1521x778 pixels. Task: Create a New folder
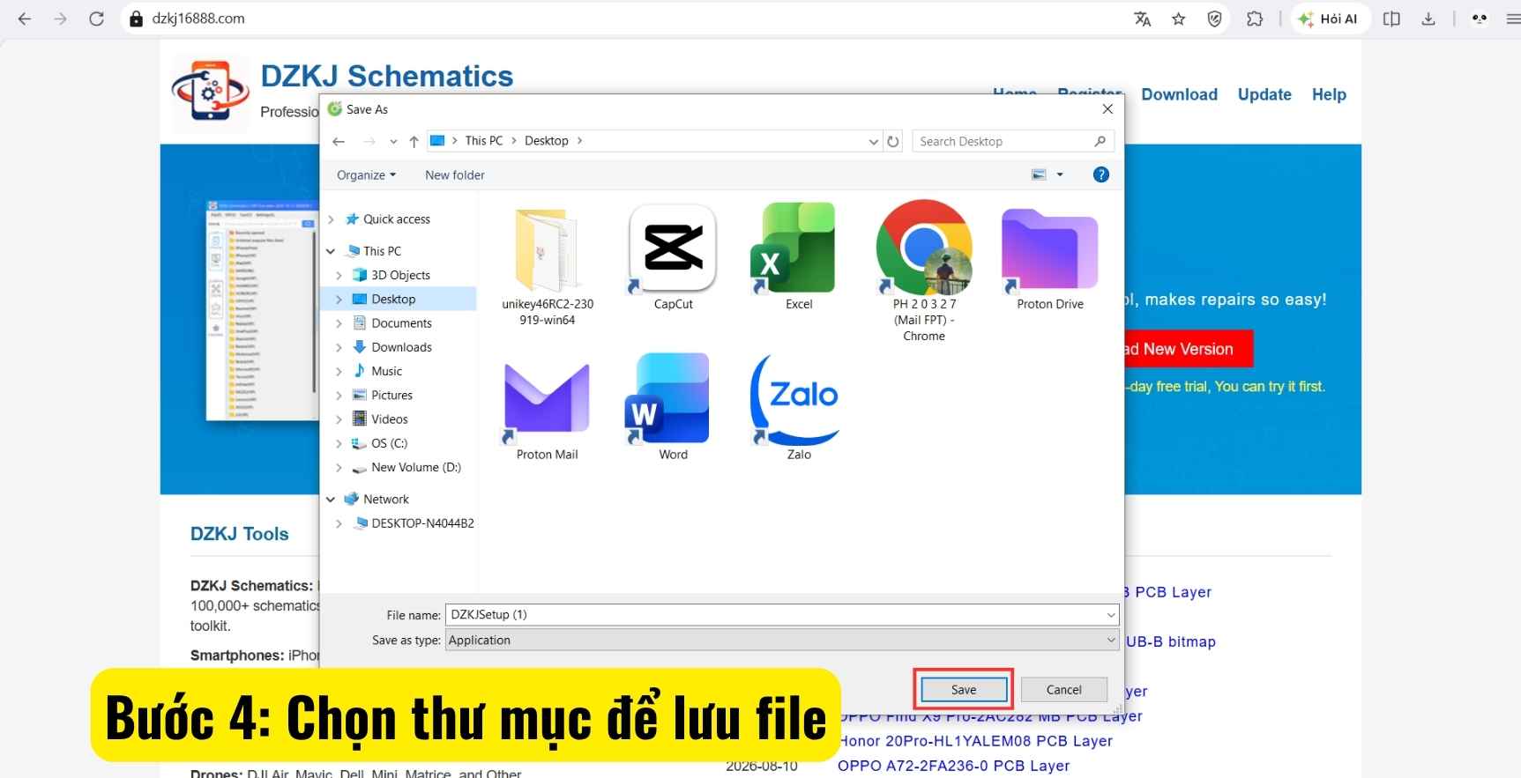coord(455,174)
